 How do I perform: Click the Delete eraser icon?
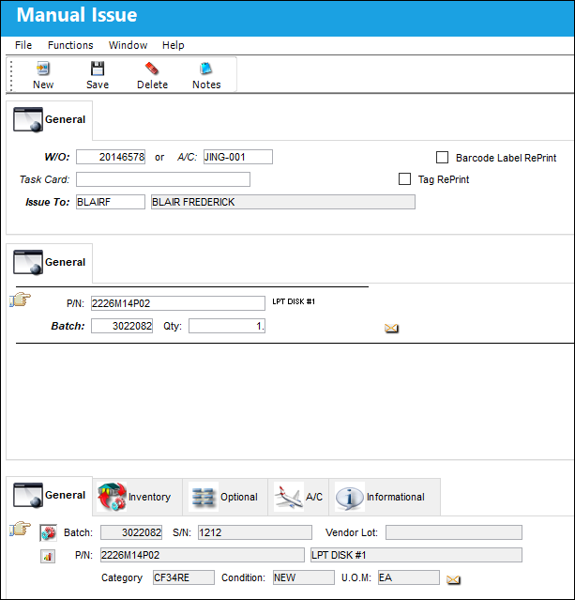tap(152, 69)
